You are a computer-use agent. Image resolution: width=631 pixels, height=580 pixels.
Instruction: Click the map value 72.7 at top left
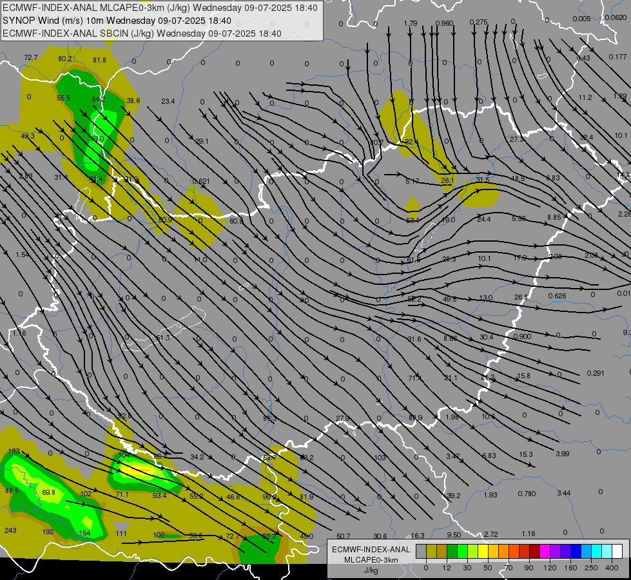coord(30,57)
